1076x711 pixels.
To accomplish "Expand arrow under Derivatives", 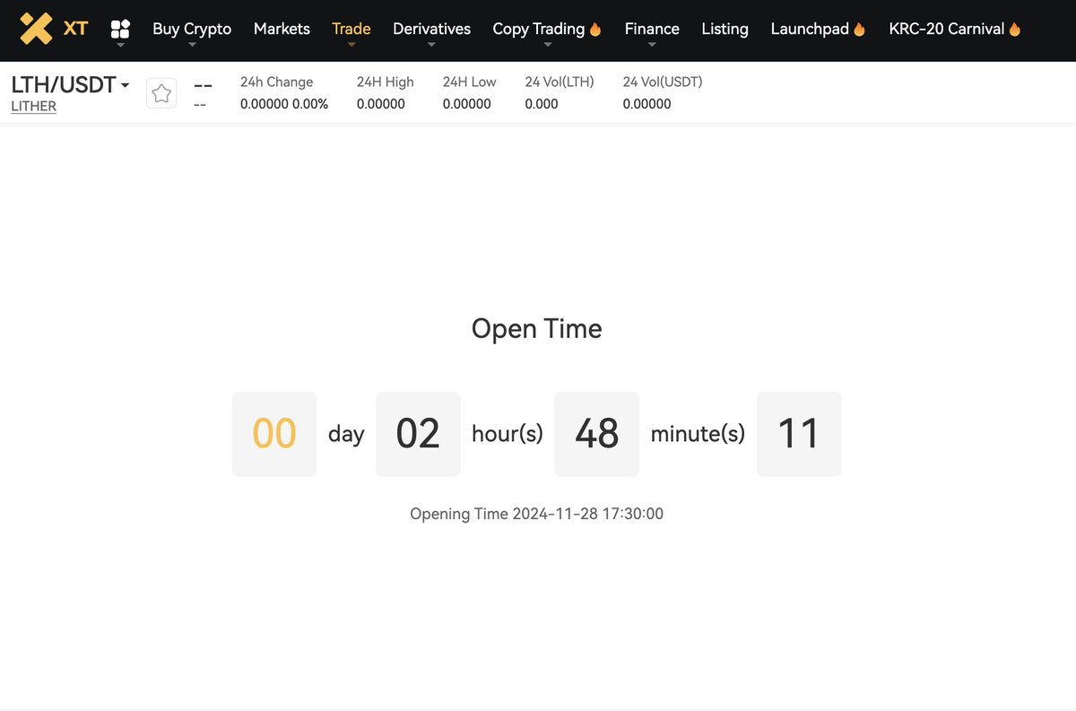I will point(431,44).
